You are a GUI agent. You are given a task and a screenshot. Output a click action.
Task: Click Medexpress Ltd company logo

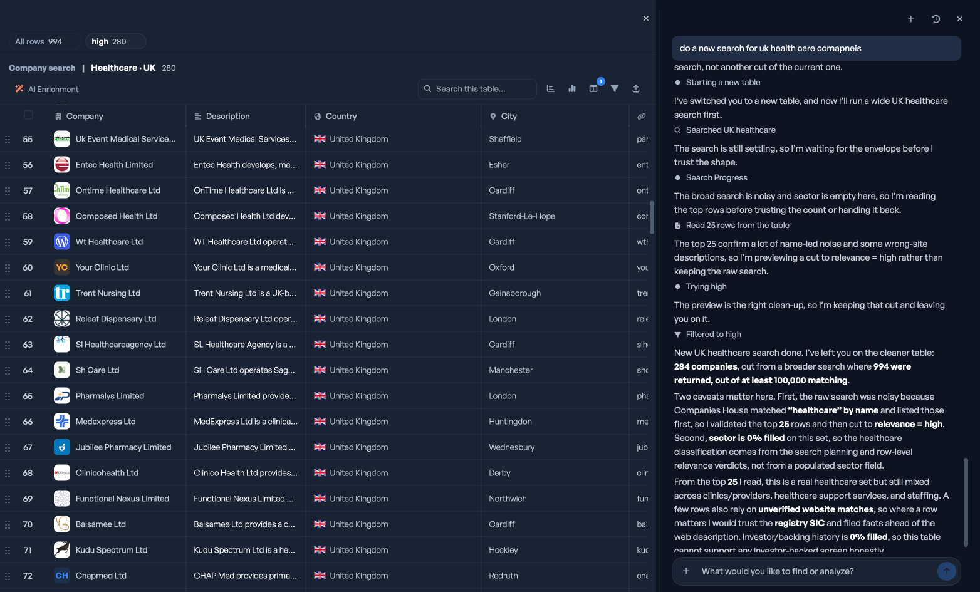[x=62, y=422]
